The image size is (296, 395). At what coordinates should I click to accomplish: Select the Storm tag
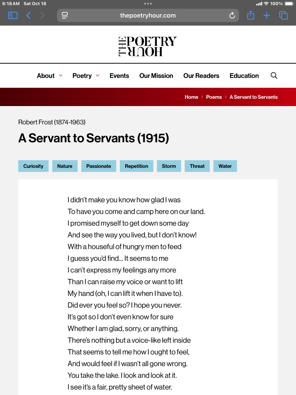169,166
